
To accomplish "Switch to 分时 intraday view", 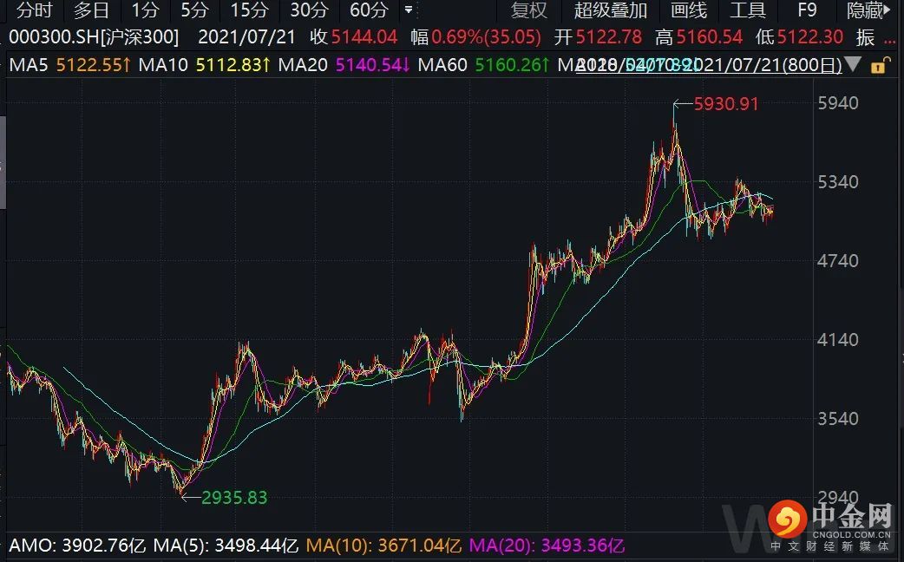I will click(x=34, y=10).
